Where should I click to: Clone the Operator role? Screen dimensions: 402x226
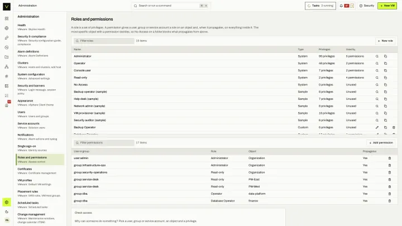pyautogui.click(x=385, y=63)
